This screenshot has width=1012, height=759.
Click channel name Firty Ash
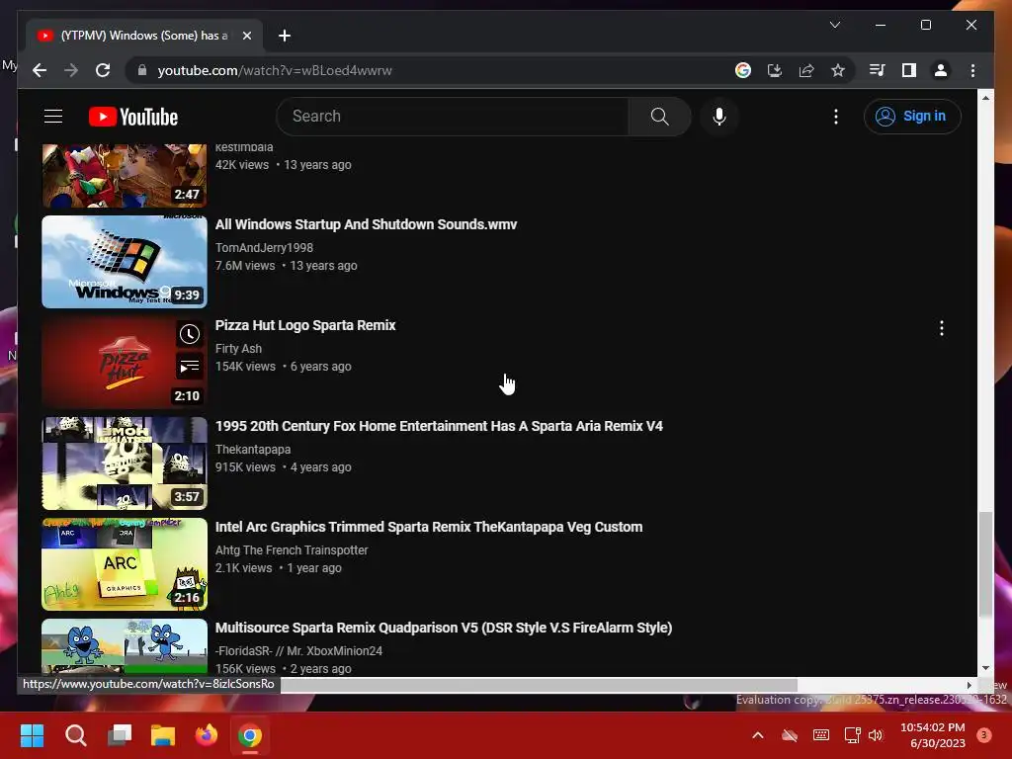[238, 349]
